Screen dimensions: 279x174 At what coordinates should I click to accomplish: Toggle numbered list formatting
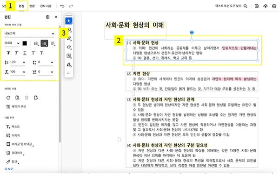[x=44, y=43]
